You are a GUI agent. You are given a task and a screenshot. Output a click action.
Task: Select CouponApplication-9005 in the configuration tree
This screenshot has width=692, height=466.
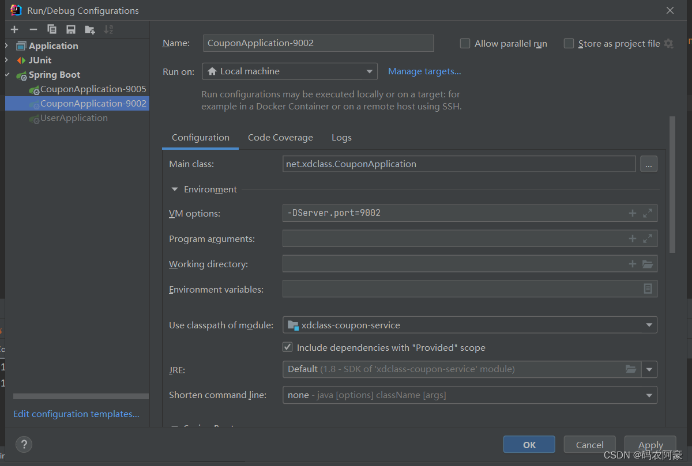tap(93, 89)
